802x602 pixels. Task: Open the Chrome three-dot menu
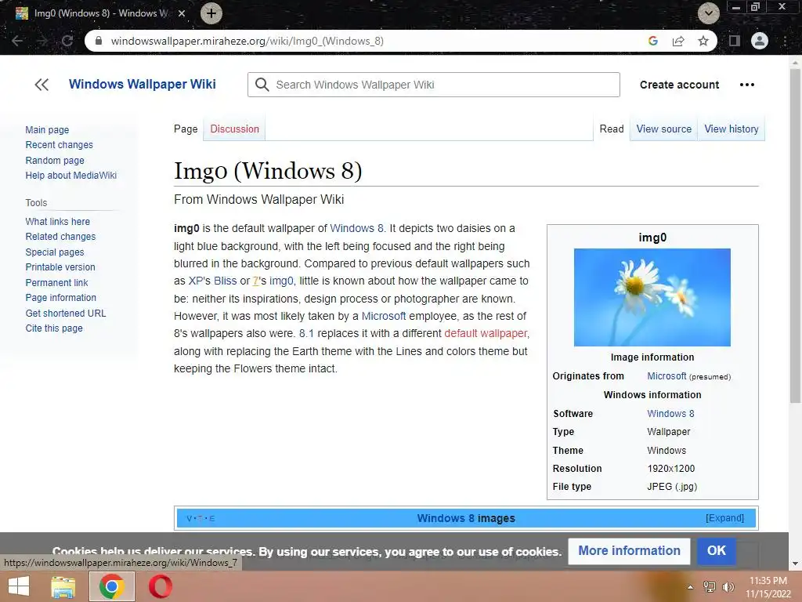[x=785, y=41]
